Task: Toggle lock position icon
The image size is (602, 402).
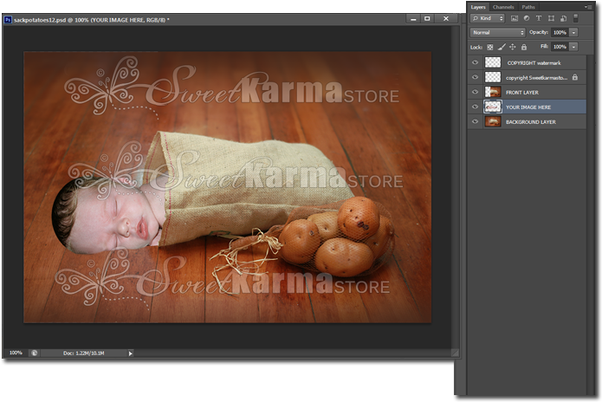Action: (513, 47)
